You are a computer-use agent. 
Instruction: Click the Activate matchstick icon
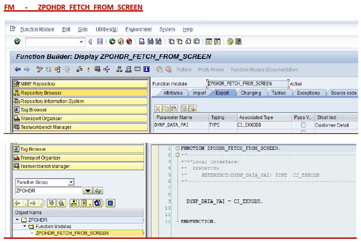click(88, 69)
